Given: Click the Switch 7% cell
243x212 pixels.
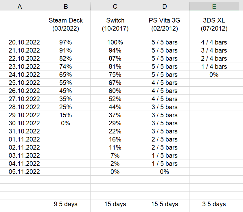Looking at the screenshot, I should pos(115,155).
